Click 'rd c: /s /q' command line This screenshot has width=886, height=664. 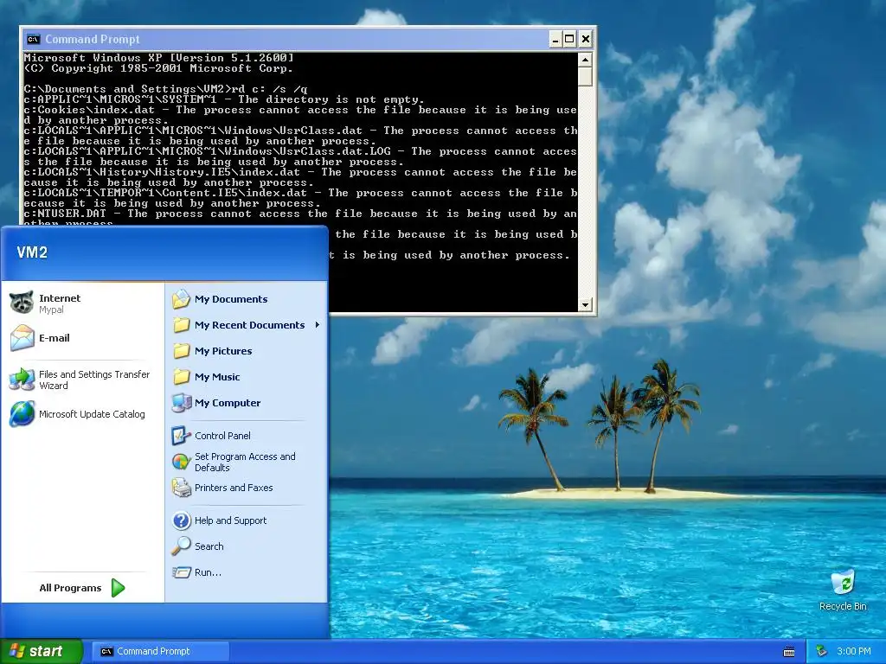(x=270, y=89)
